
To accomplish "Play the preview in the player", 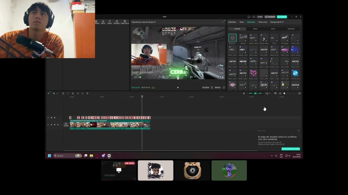I will coord(178,87).
